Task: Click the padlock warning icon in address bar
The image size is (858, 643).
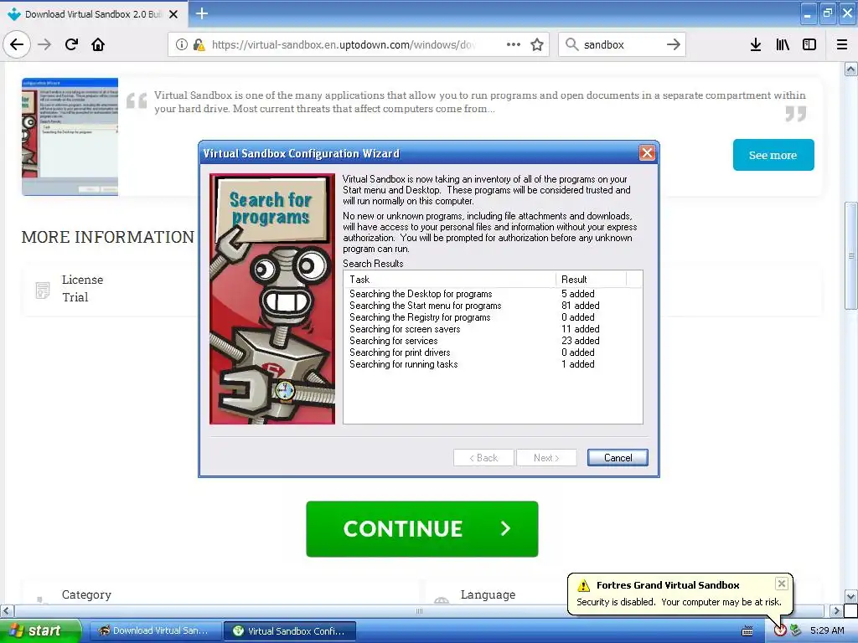Action: tap(199, 44)
